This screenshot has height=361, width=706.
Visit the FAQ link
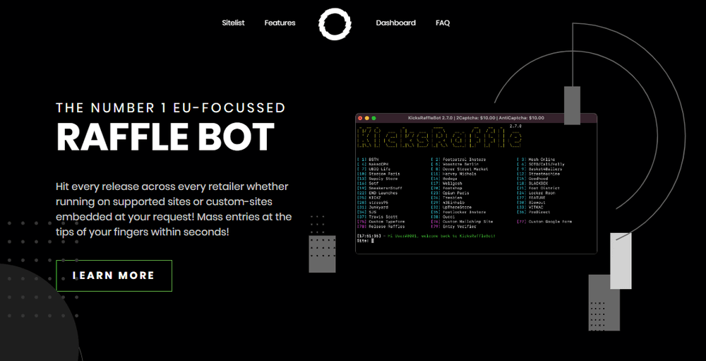(x=443, y=23)
